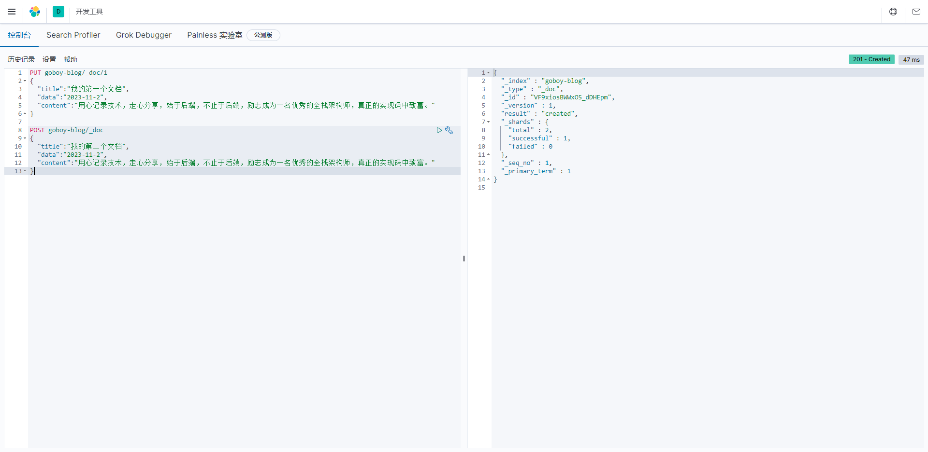Viewport: 928px width, 452px height.
Task: Open the newsfeed mail icon
Action: (916, 12)
